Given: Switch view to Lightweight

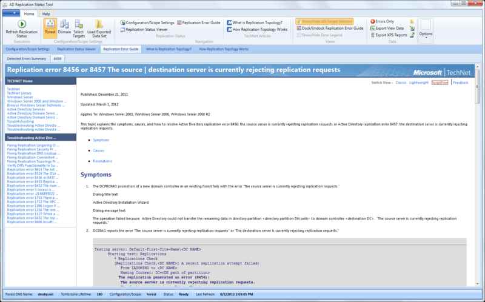Looking at the screenshot, I should coord(418,82).
